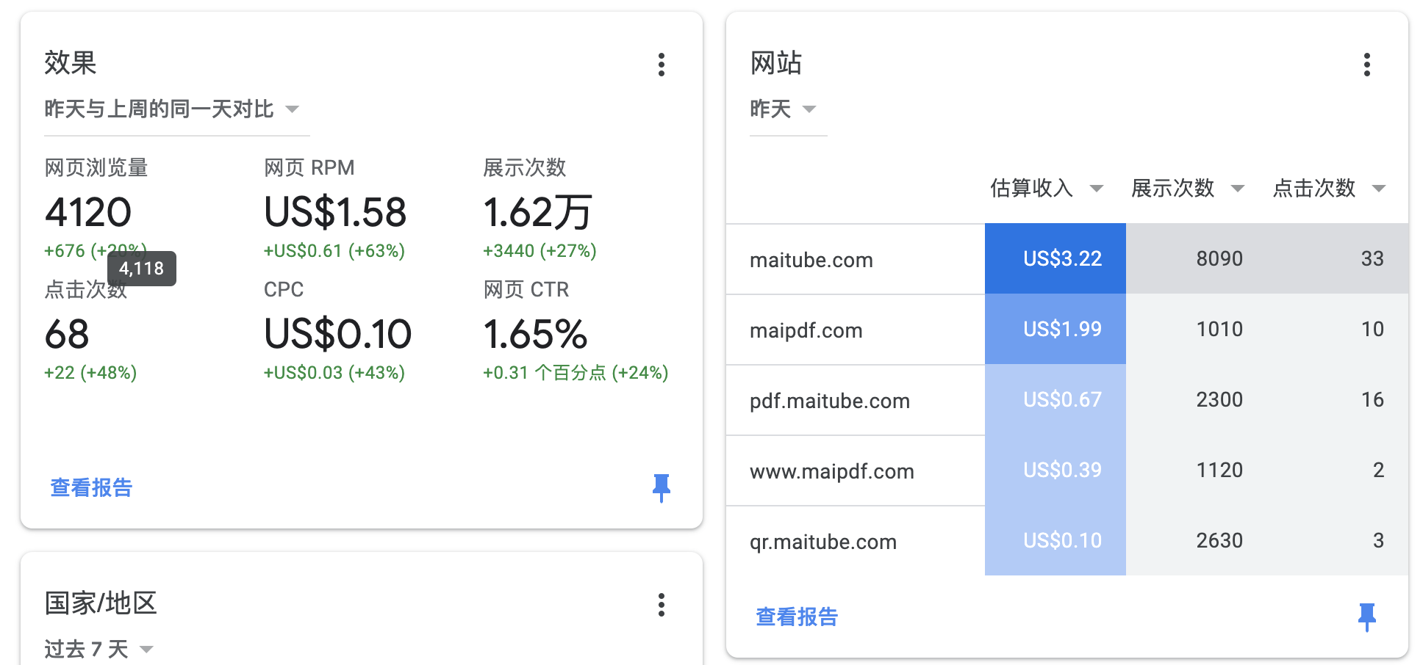Sort by 展示次数 column in 网站 table

[1186, 189]
